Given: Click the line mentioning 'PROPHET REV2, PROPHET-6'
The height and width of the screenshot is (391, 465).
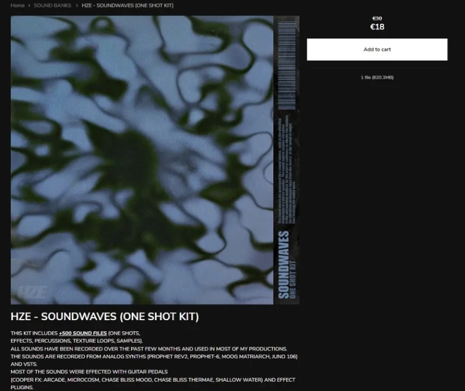Looking at the screenshot, I should (154, 356).
